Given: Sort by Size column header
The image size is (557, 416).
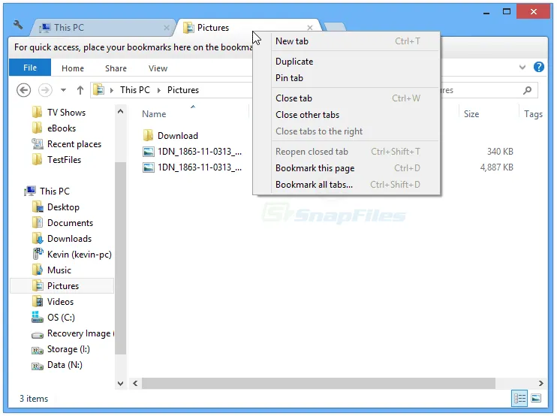Looking at the screenshot, I should point(471,114).
